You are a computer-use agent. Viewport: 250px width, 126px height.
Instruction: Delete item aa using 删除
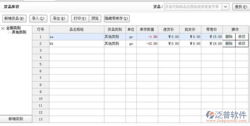pos(229,37)
